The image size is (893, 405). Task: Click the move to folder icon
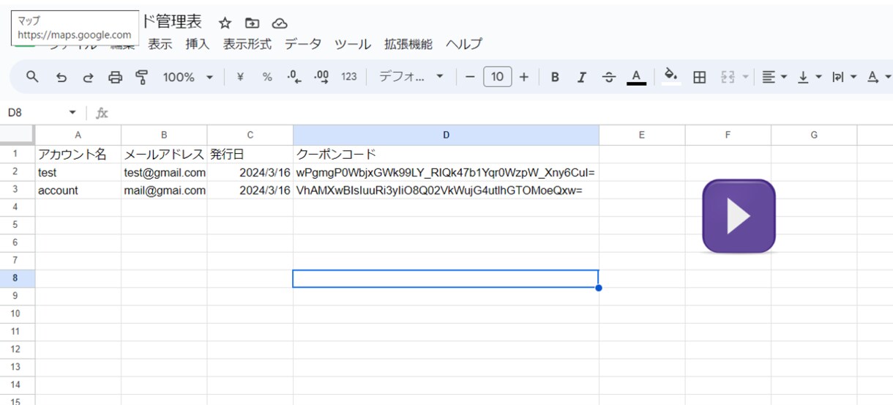(253, 23)
